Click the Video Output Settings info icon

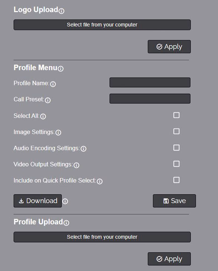76,165
